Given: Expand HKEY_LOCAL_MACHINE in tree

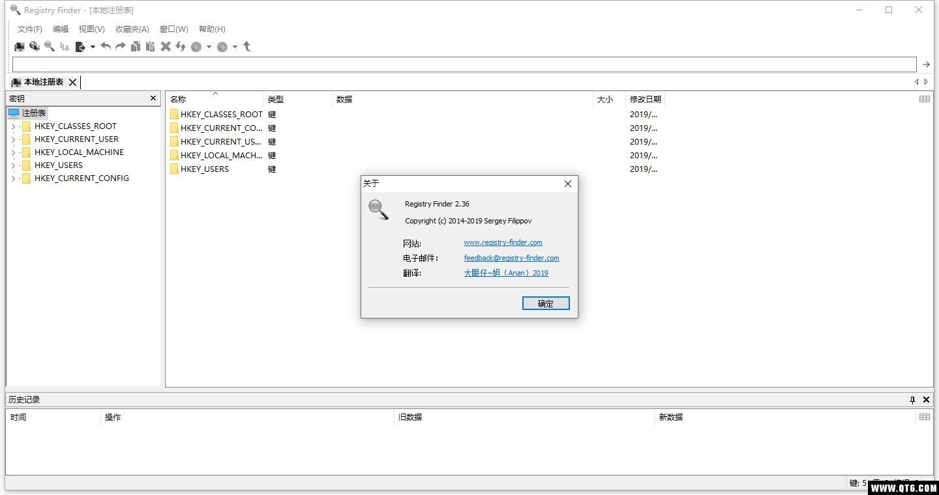Looking at the screenshot, I should 13,152.
